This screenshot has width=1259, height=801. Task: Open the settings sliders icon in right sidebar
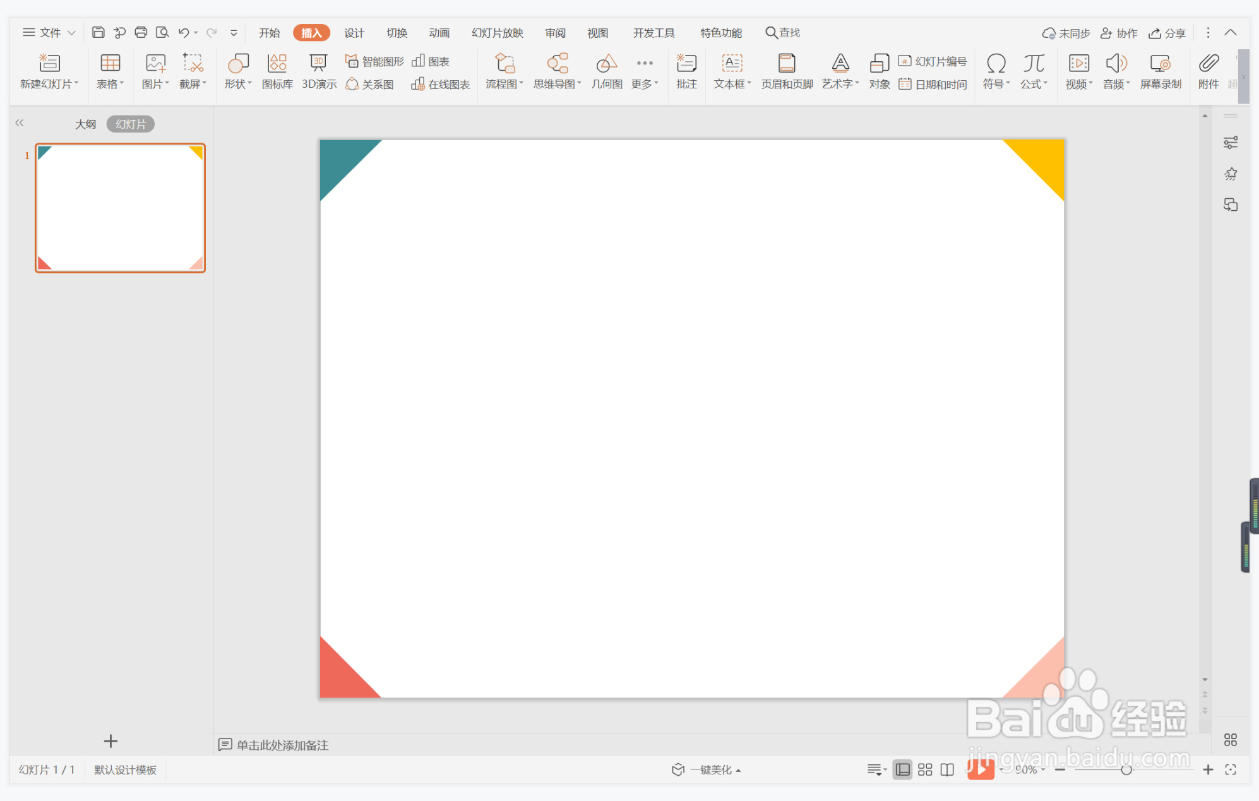(1231, 143)
